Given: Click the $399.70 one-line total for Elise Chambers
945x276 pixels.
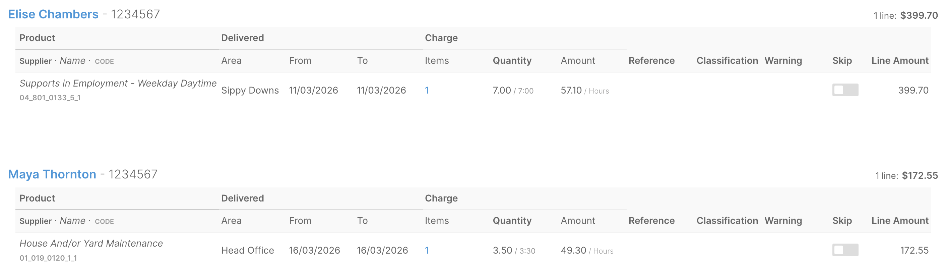Looking at the screenshot, I should point(919,15).
